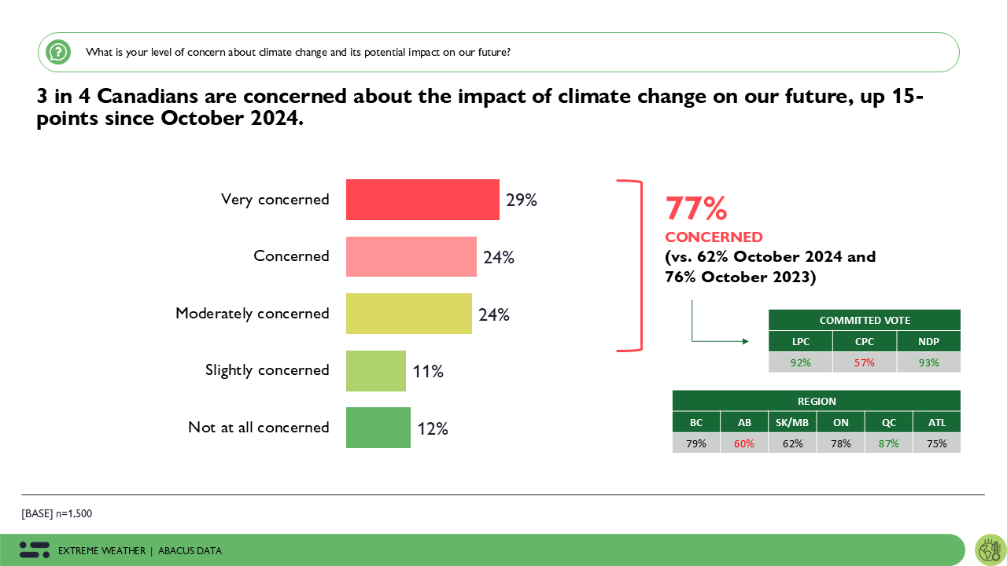This screenshot has width=1007, height=566.
Task: Click the question mark speech bubble icon
Action: (58, 53)
